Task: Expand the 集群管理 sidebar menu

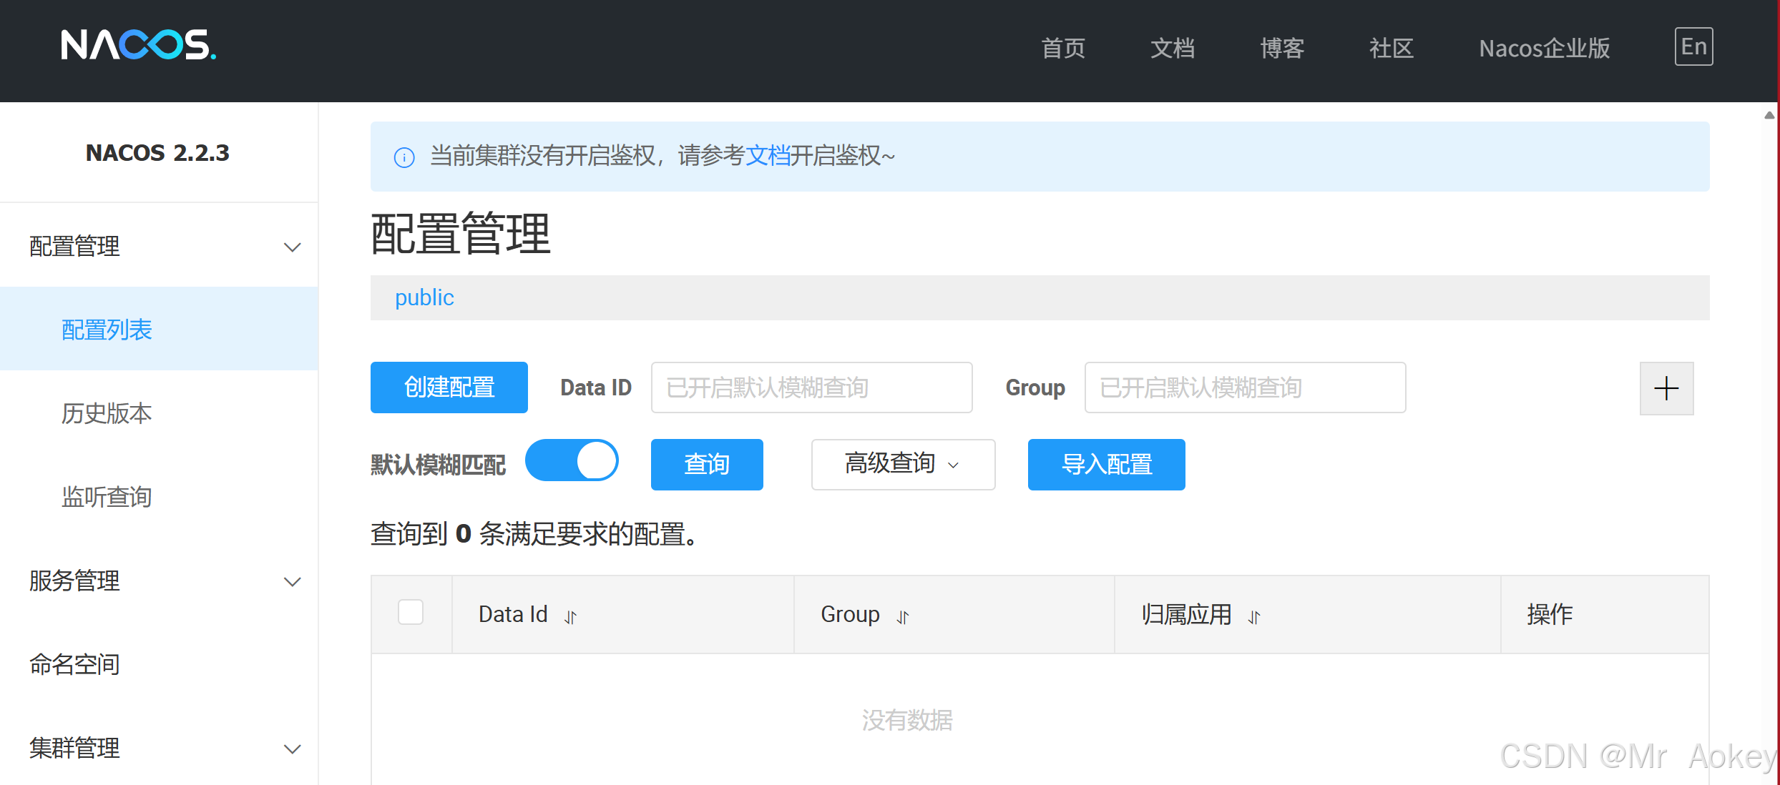Action: tap(159, 748)
